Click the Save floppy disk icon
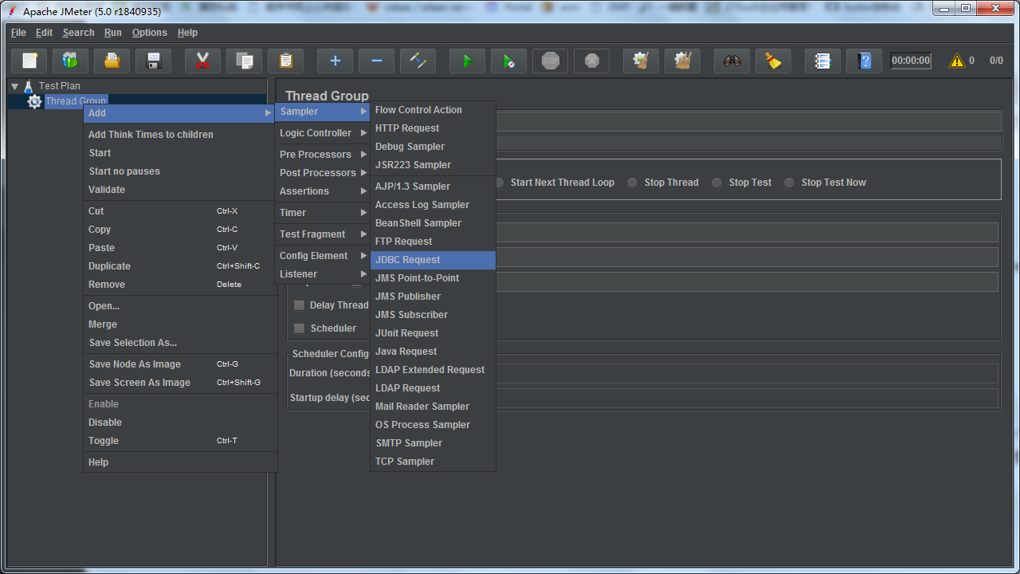Screen dimensions: 1020x574 pyautogui.click(x=154, y=61)
